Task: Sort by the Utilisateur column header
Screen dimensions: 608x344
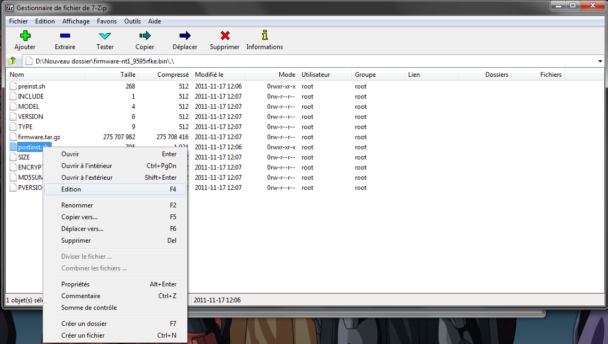Action: (325, 75)
